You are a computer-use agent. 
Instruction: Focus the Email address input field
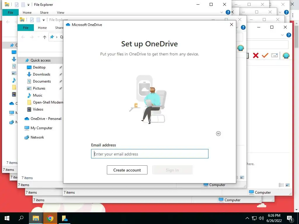coord(150,154)
